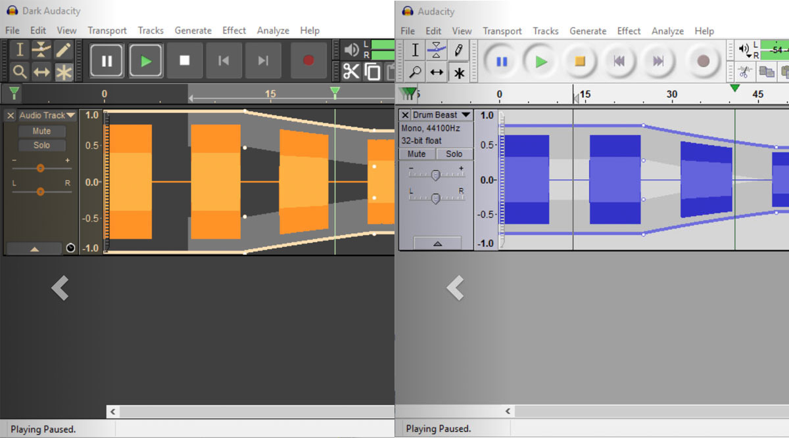This screenshot has height=438, width=789.
Task: Open the Transport menu in light Audacity
Action: (x=502, y=31)
